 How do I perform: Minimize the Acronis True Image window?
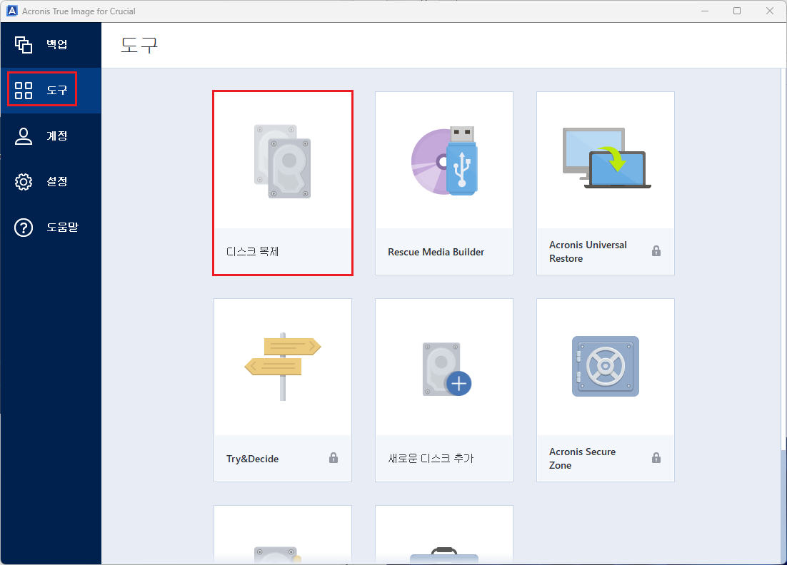click(705, 11)
